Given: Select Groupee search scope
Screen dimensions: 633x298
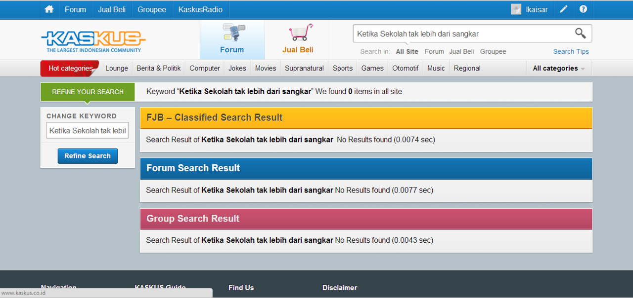Looking at the screenshot, I should [x=493, y=51].
